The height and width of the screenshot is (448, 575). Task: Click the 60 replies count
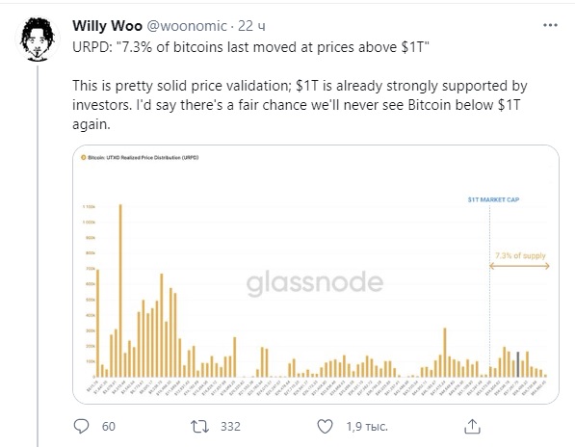click(109, 427)
